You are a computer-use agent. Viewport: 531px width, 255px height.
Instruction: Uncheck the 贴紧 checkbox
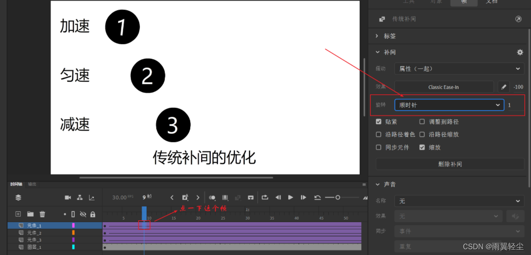(379, 122)
